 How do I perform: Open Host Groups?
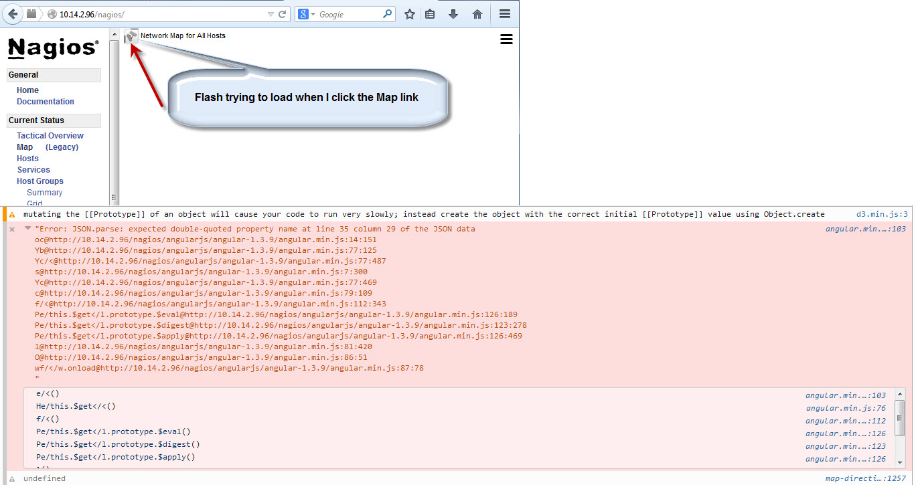point(40,181)
